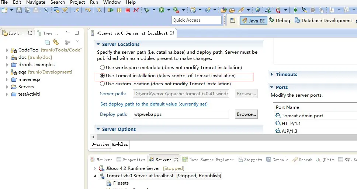Click Collapse All icon in Project Explorer

click(47, 42)
